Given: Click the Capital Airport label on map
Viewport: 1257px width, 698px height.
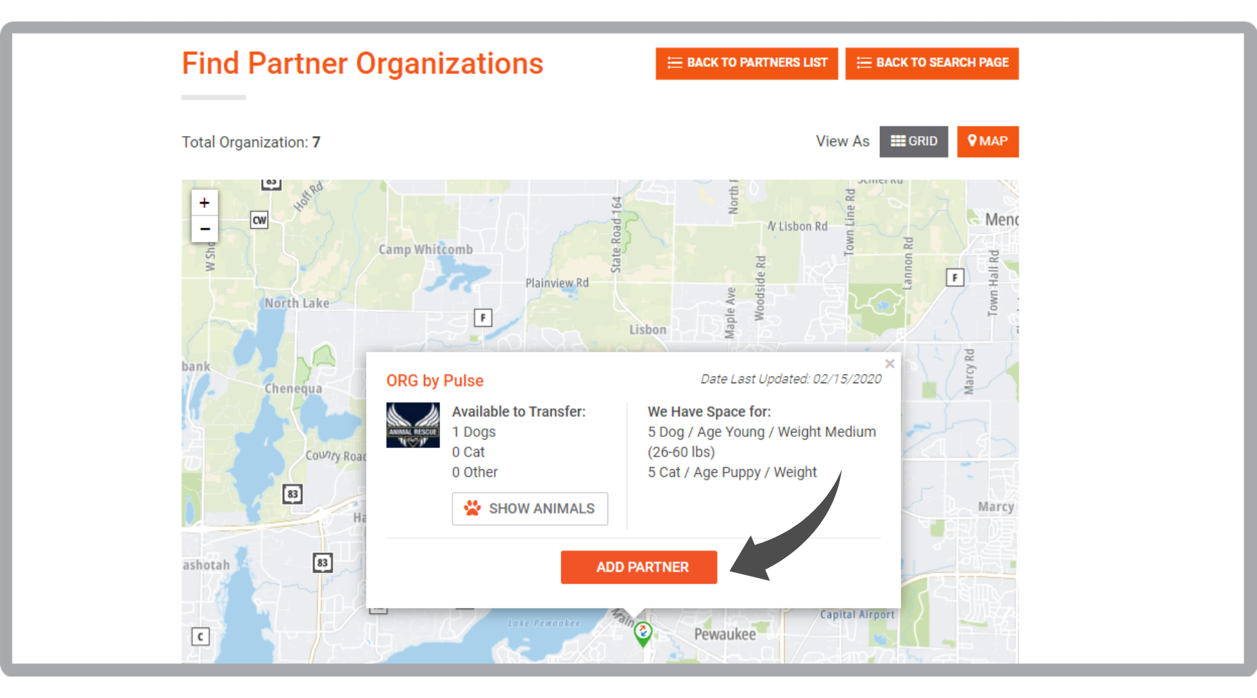Looking at the screenshot, I should [858, 615].
